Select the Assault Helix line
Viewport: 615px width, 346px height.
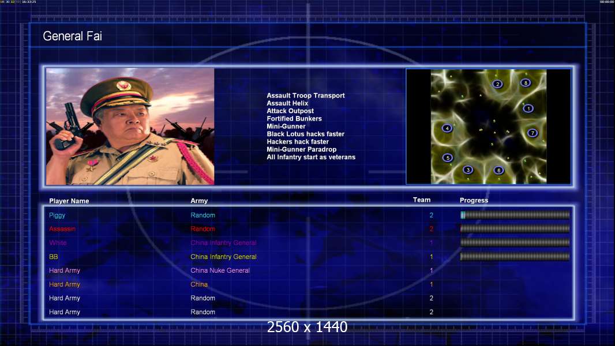(x=287, y=103)
